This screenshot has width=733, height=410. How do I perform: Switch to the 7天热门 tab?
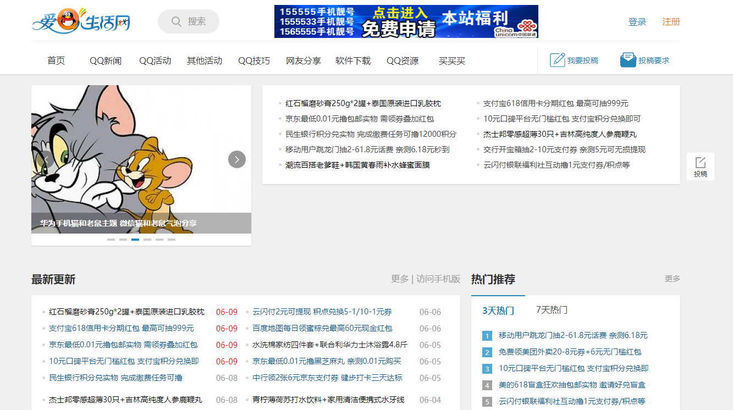551,309
